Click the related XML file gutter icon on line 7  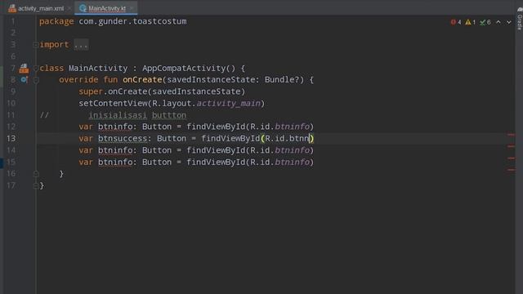click(x=24, y=69)
